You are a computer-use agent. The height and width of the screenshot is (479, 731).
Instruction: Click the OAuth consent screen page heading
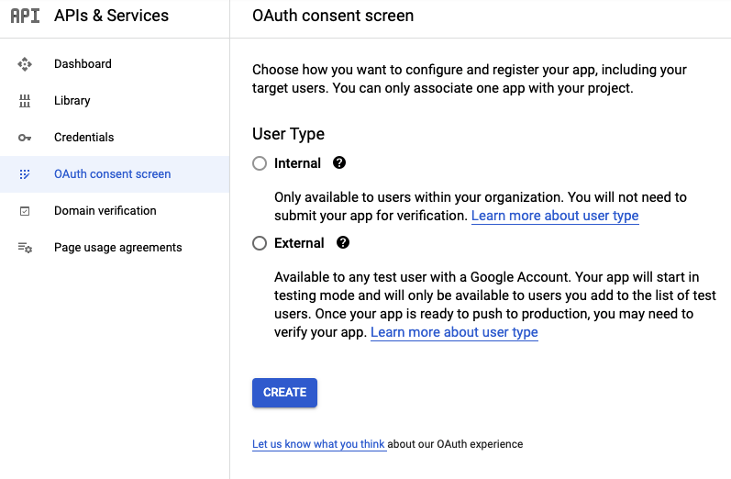333,16
